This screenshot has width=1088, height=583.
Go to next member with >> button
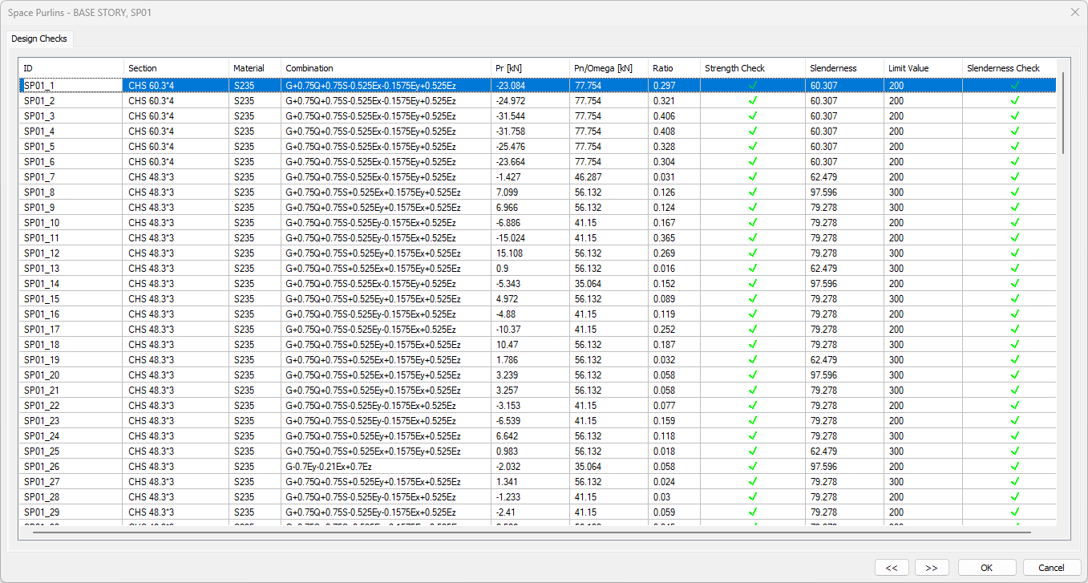pos(932,568)
